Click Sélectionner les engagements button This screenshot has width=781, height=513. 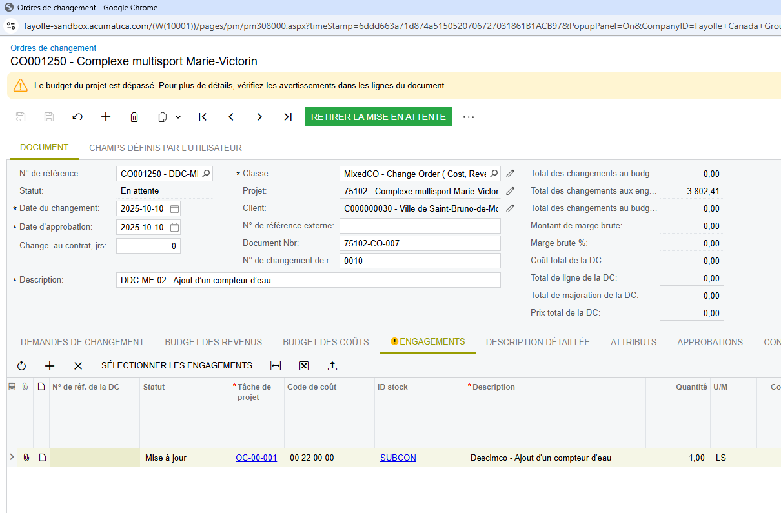(177, 365)
